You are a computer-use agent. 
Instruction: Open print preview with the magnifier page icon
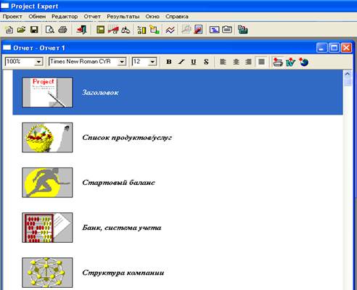tap(50, 30)
